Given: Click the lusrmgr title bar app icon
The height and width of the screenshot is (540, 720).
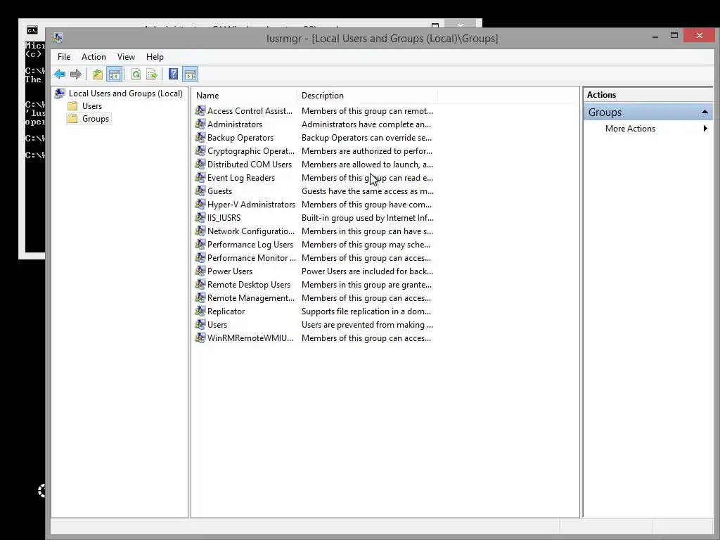Looking at the screenshot, I should [58, 38].
